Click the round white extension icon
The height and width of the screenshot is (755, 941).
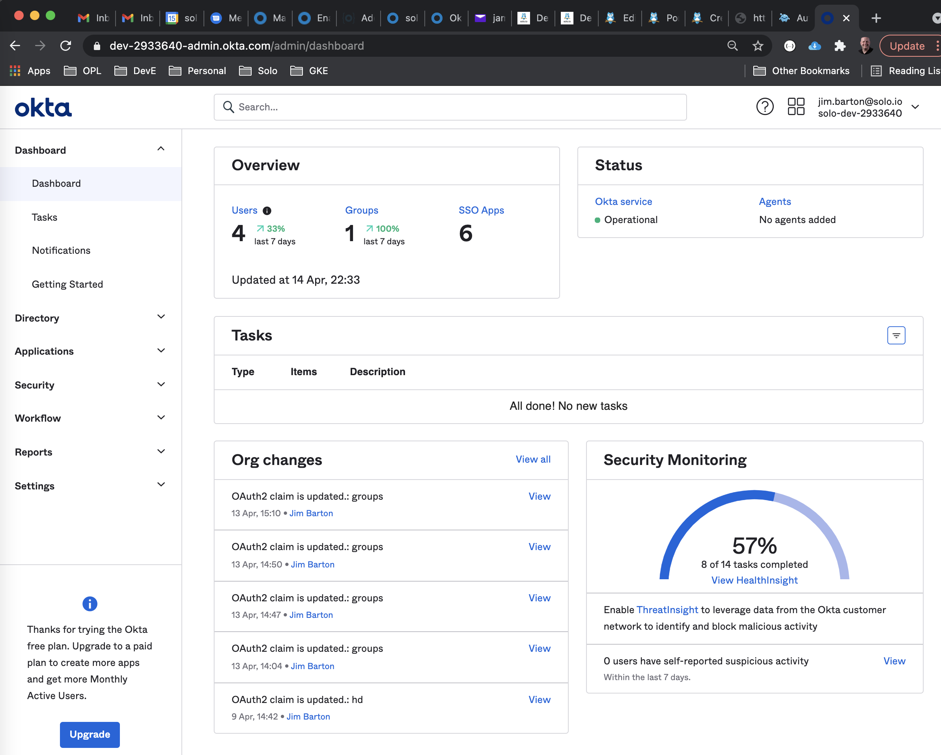[x=790, y=46]
